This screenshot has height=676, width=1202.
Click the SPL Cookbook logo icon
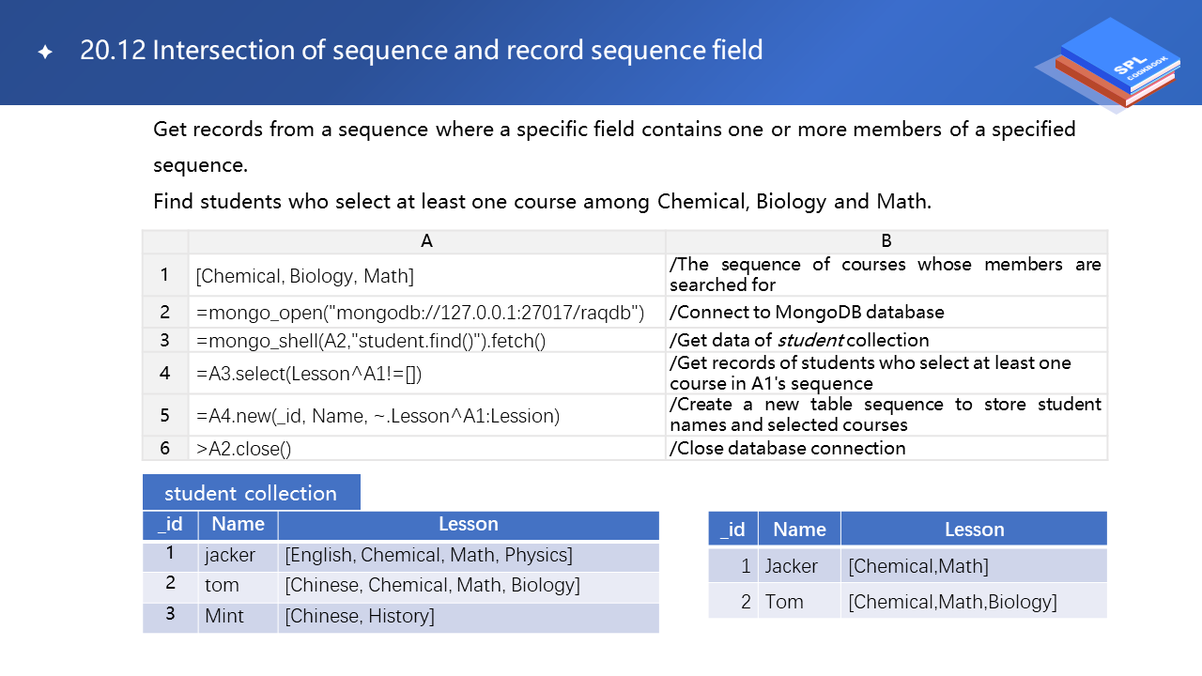click(x=1108, y=66)
